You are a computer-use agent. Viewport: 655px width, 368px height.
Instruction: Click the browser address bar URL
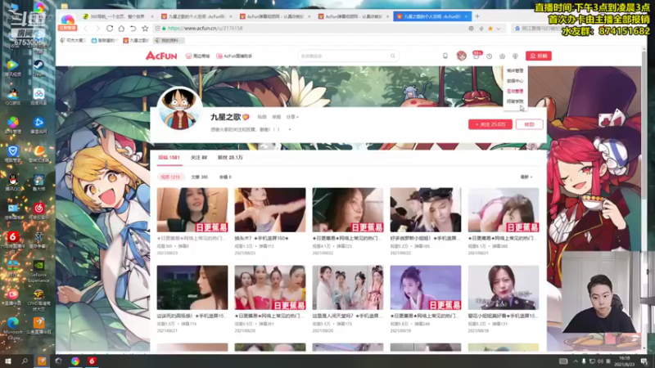(x=206, y=29)
